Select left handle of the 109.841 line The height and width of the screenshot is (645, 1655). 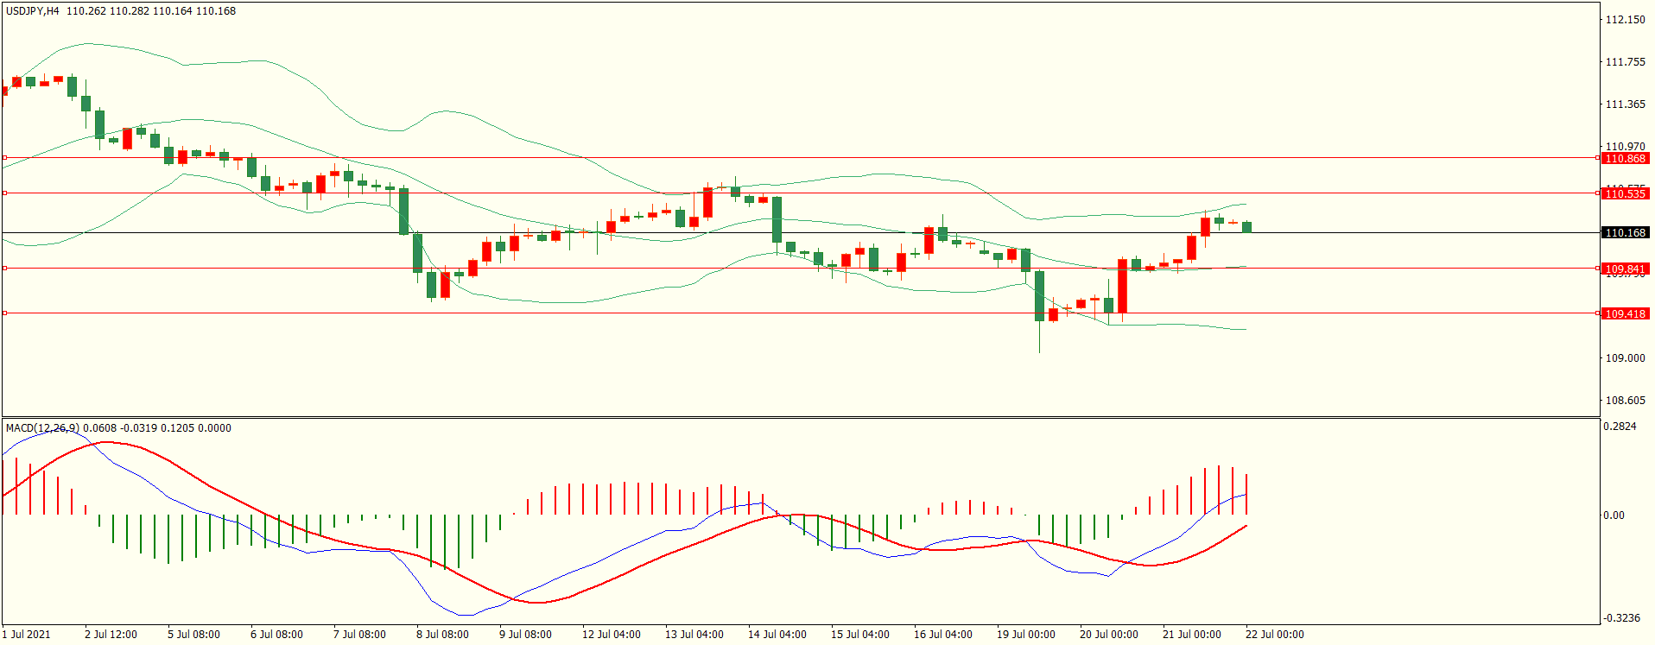pos(4,269)
